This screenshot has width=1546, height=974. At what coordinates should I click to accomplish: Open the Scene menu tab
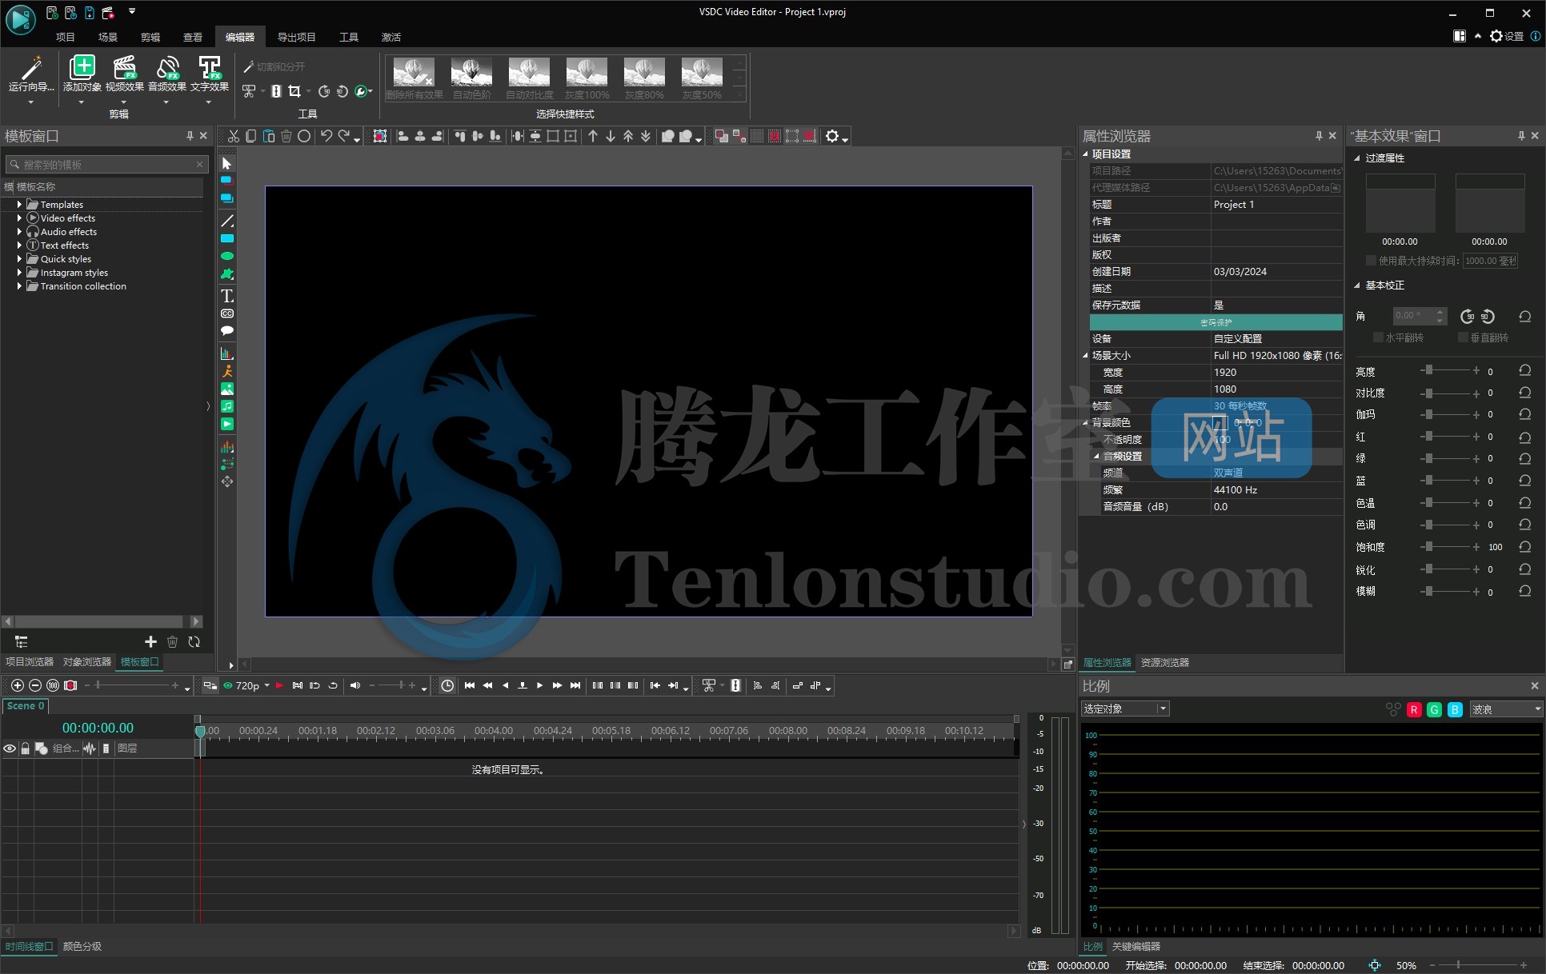pyautogui.click(x=107, y=37)
